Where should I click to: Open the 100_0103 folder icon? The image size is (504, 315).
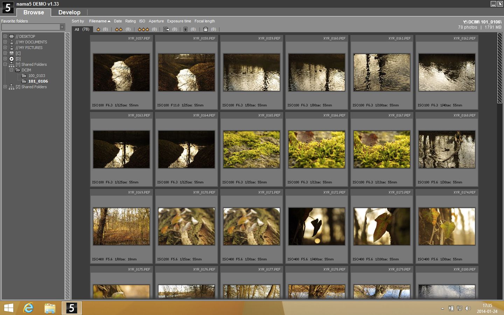24,76
